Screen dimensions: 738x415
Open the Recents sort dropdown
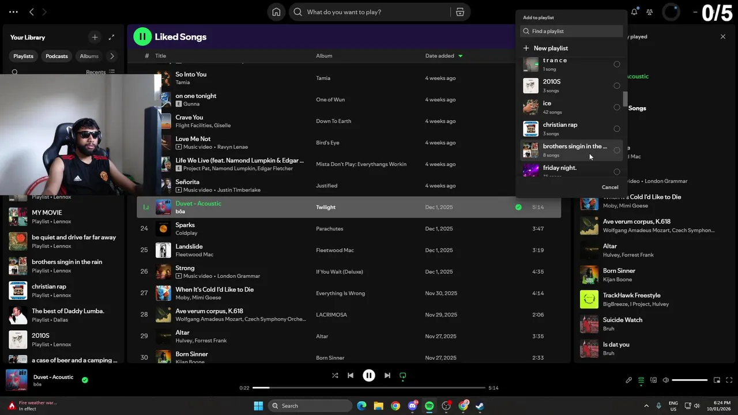[x=100, y=72]
